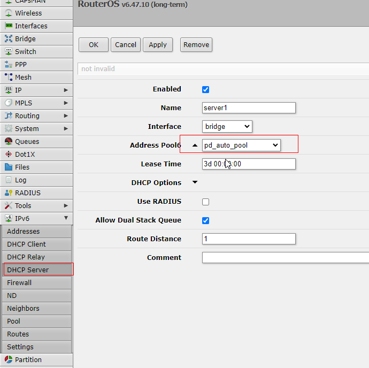Click the Log sidebar icon
369x368 pixels.
click(x=9, y=180)
